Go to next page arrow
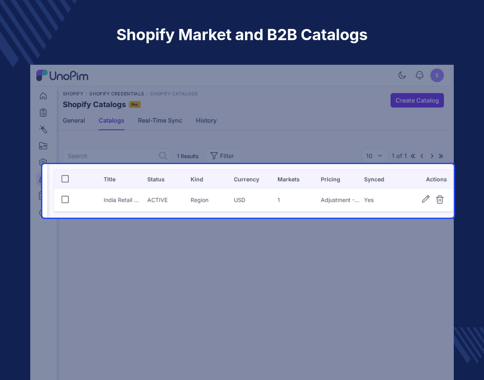This screenshot has width=484, height=380. 432,156
